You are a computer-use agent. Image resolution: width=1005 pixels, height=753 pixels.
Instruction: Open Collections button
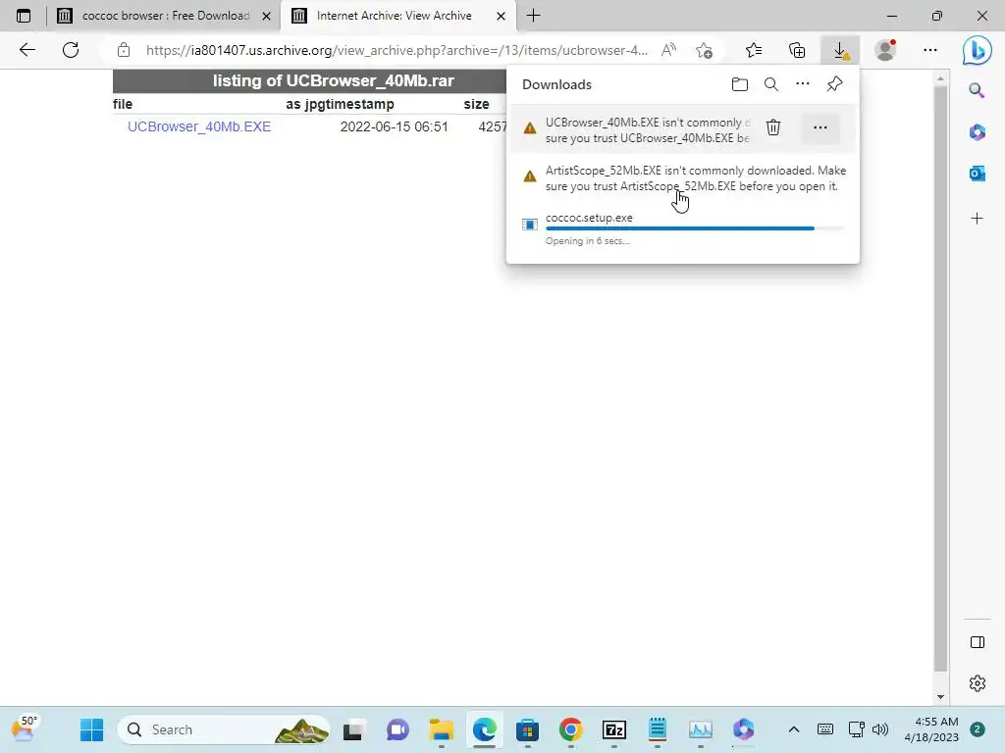pyautogui.click(x=797, y=50)
